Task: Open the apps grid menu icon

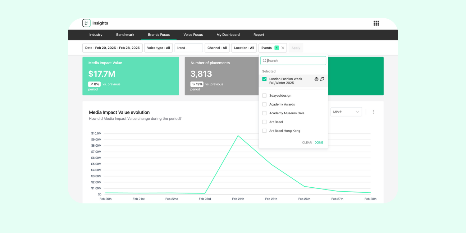Action: [x=376, y=23]
